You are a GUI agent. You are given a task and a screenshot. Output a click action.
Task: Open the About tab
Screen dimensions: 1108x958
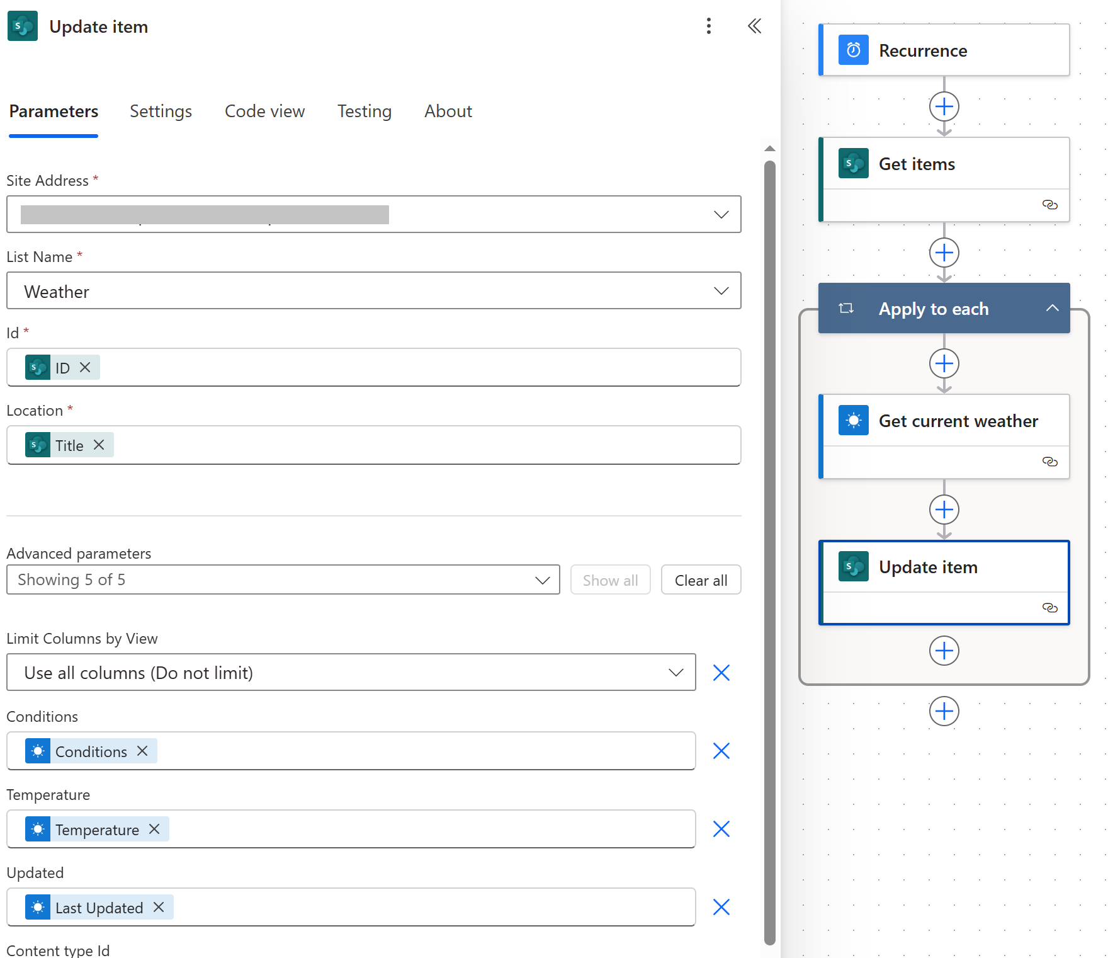tap(448, 111)
